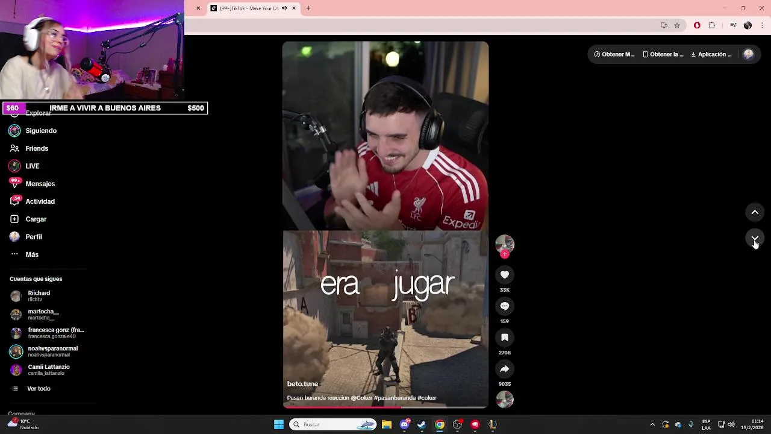The image size is (771, 434).
Task: Show hidden system tray icons
Action: point(652,424)
